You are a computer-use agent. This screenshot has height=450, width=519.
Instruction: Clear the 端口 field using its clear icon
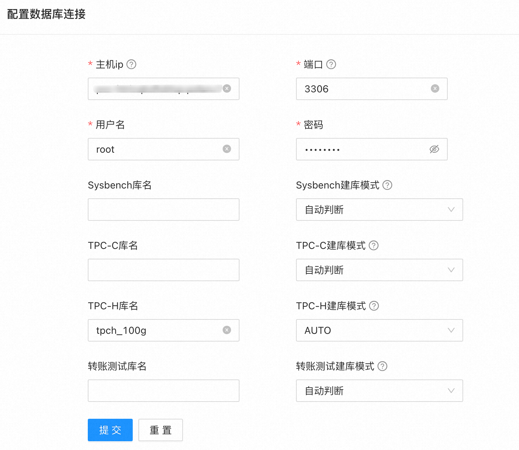[x=435, y=89]
